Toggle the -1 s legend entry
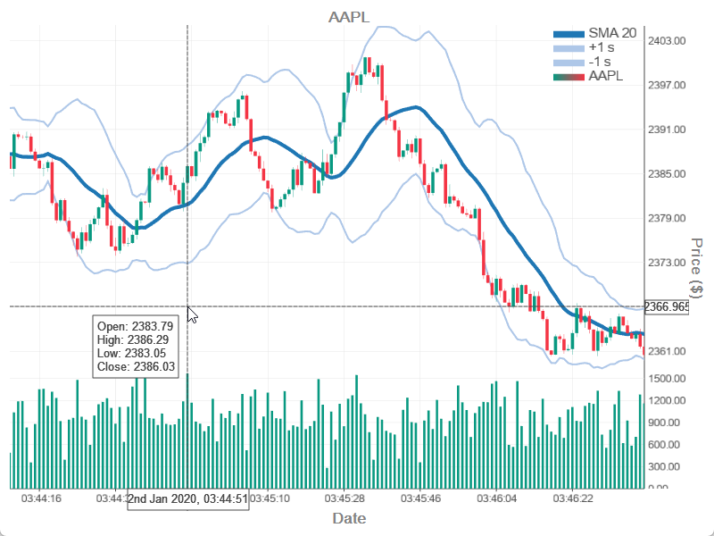 [601, 62]
